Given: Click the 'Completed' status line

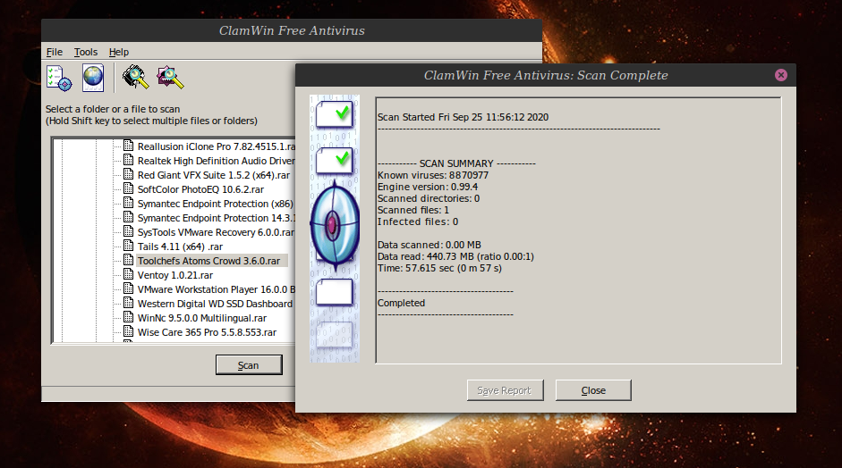Looking at the screenshot, I should pyautogui.click(x=401, y=303).
